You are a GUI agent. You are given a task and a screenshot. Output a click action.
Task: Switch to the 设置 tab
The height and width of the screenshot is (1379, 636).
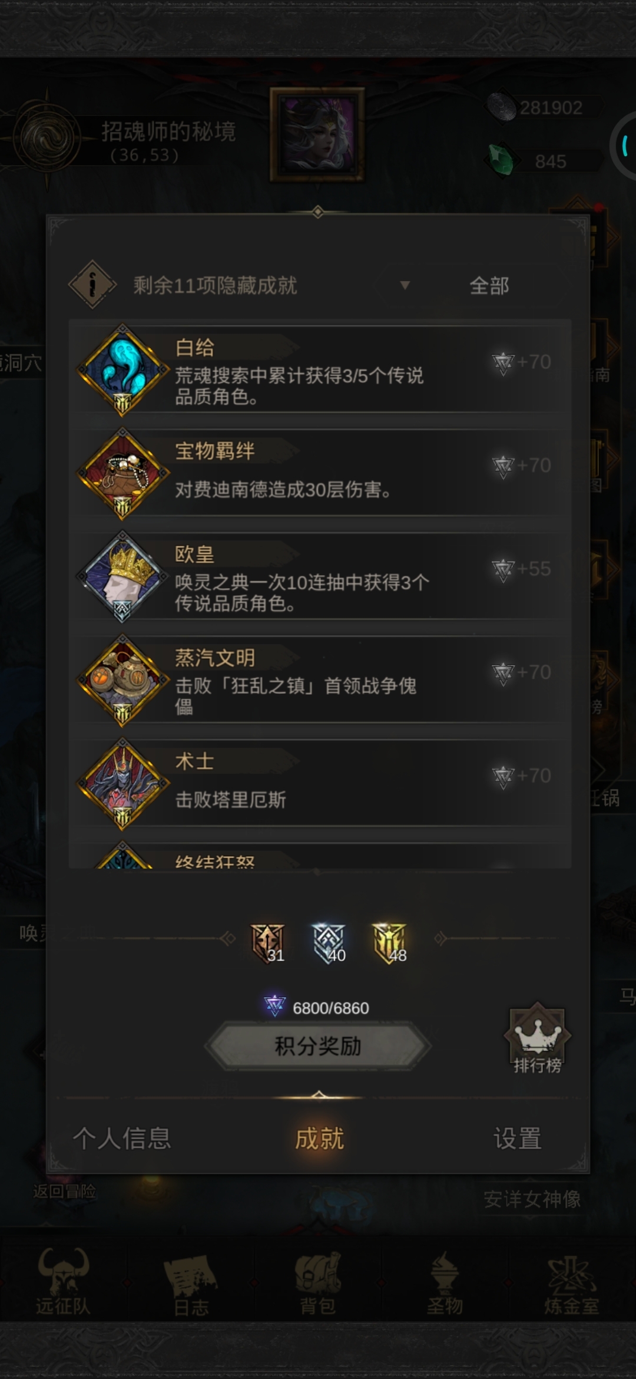(517, 1138)
